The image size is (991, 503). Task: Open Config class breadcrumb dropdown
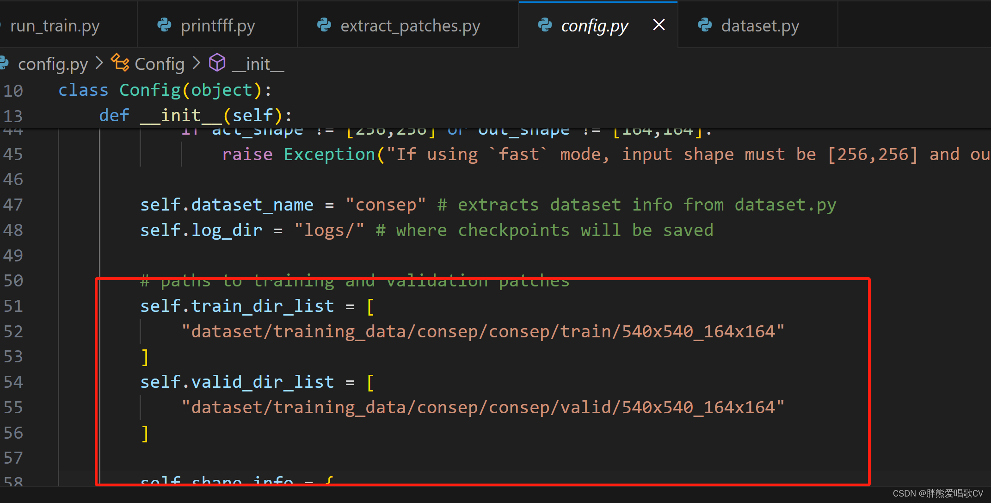tap(159, 64)
